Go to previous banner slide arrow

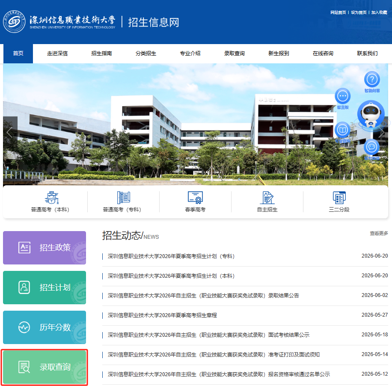pyautogui.click(x=9, y=132)
